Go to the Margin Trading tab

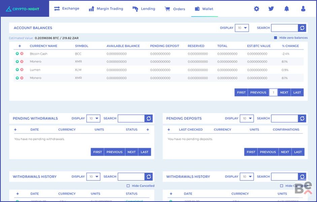pyautogui.click(x=106, y=9)
